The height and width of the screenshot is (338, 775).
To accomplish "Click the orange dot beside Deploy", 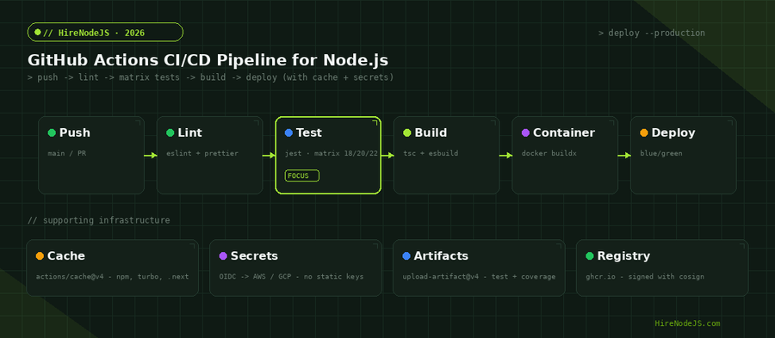I will 643,132.
